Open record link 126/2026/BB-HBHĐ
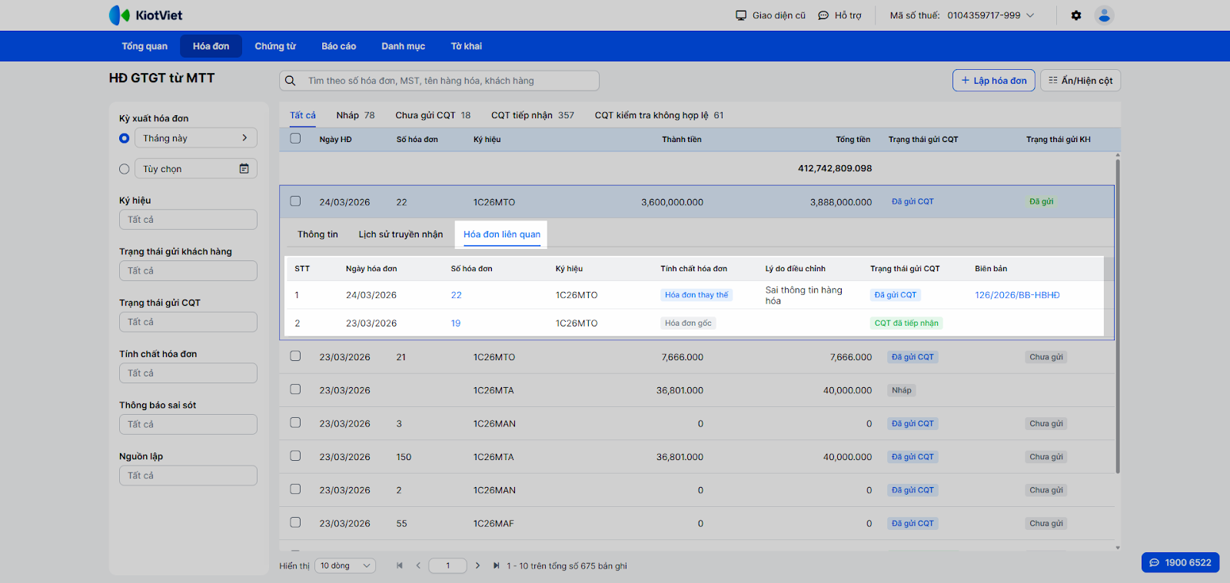The width and height of the screenshot is (1230, 583). coord(1017,295)
